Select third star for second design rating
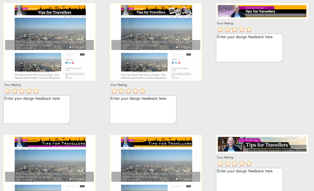 click(128, 91)
